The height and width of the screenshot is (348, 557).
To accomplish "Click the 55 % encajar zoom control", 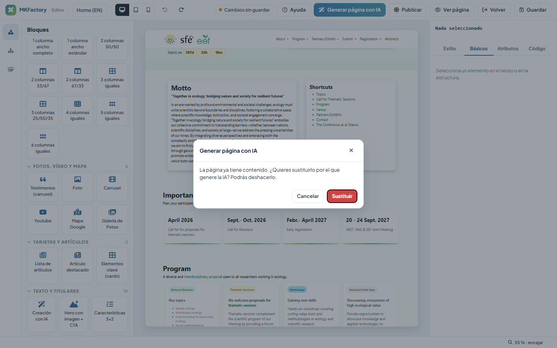I will pos(526,343).
